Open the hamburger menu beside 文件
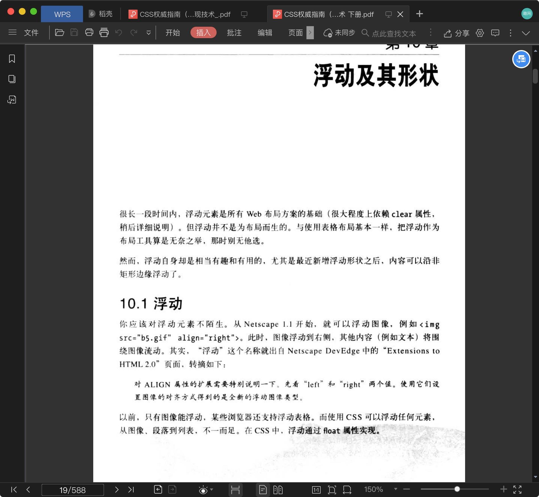 pyautogui.click(x=13, y=32)
